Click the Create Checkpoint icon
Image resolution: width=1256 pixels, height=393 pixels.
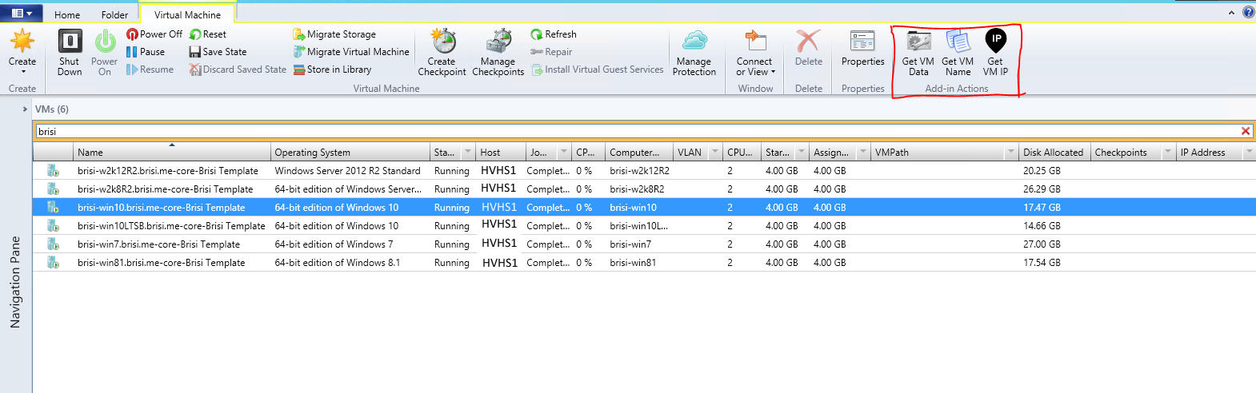click(443, 41)
